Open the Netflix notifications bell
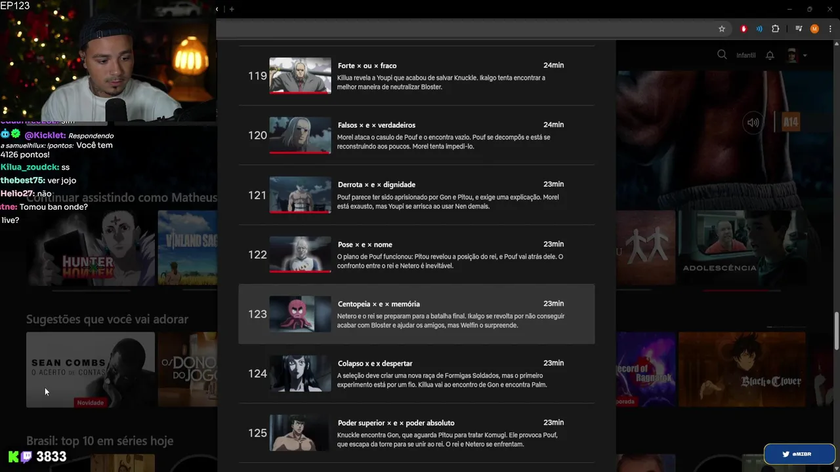Screen dimensions: 840x472 tap(770, 56)
